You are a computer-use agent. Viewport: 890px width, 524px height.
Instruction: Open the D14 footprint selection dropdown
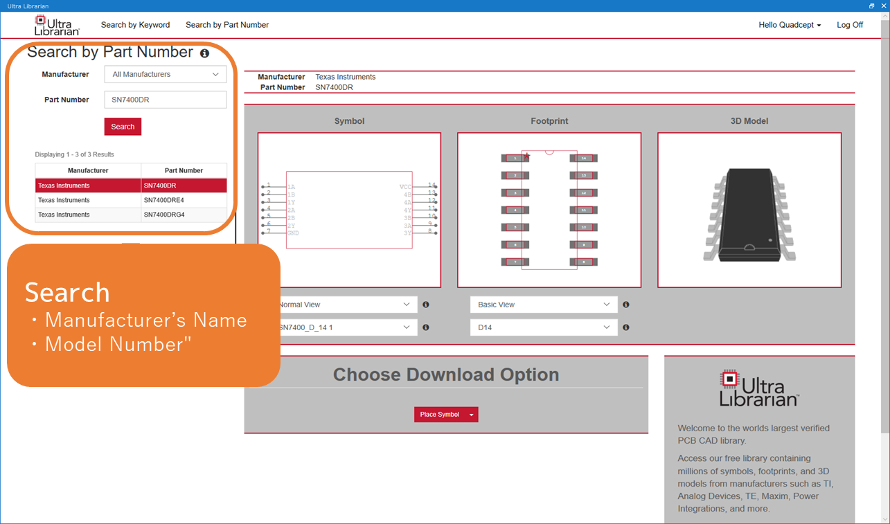click(543, 327)
